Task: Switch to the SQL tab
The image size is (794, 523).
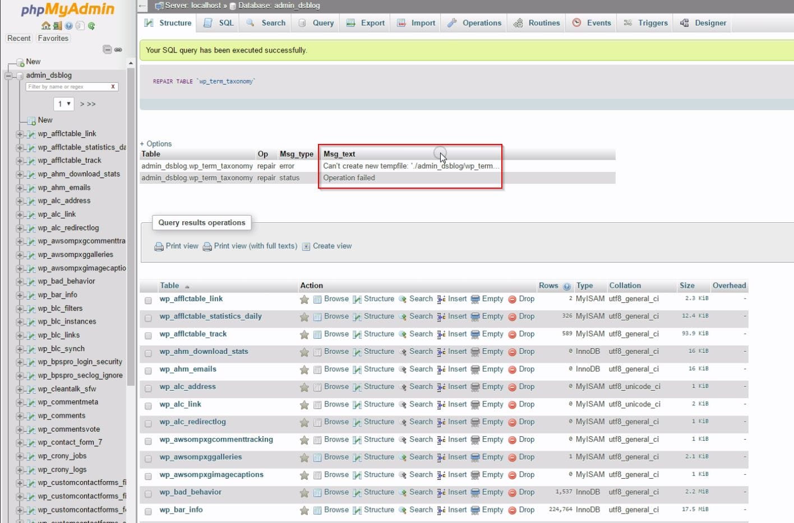Action: [x=219, y=23]
